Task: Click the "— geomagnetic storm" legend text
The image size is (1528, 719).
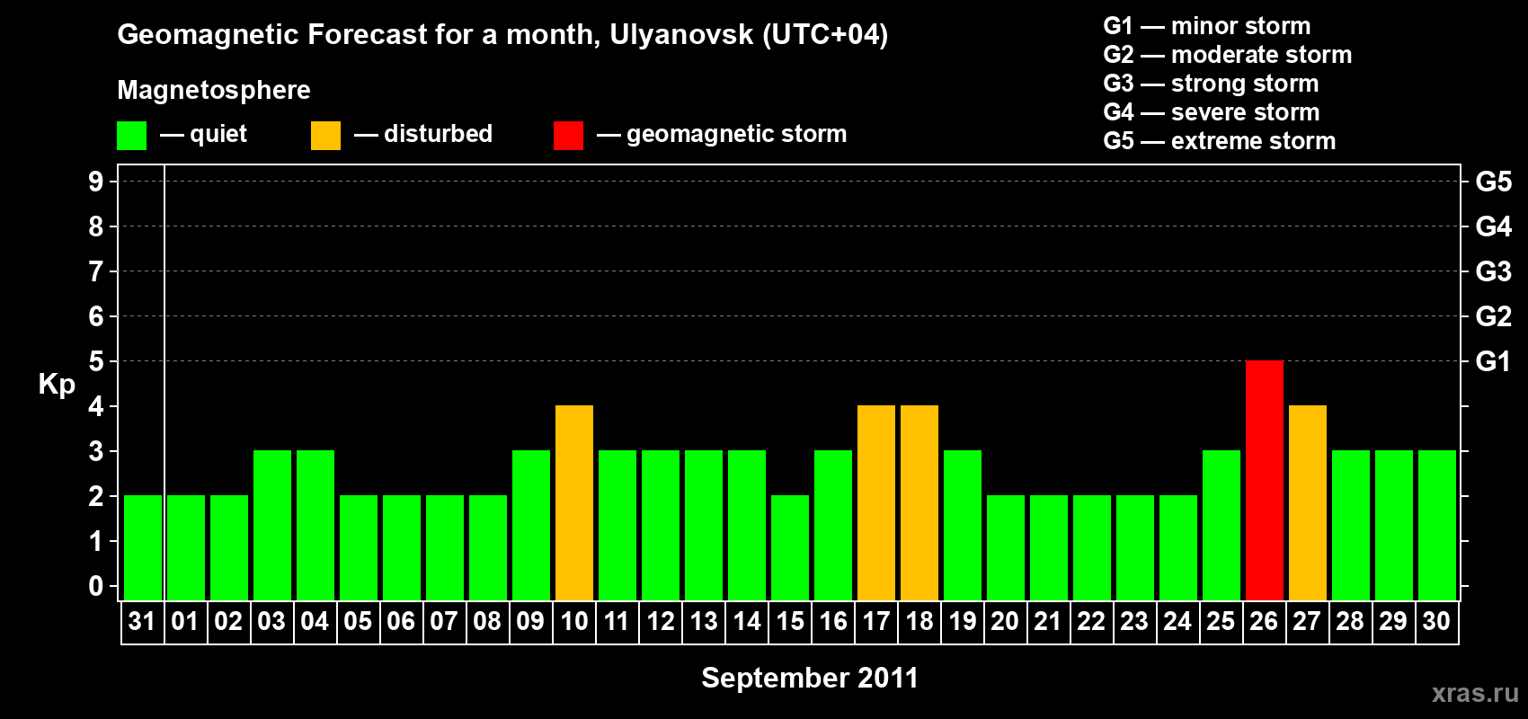Action: click(722, 134)
